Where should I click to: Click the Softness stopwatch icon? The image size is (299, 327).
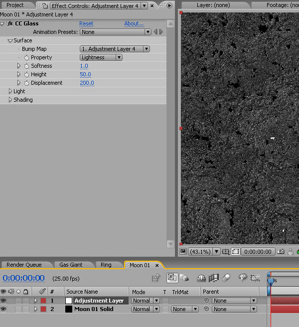pos(26,66)
